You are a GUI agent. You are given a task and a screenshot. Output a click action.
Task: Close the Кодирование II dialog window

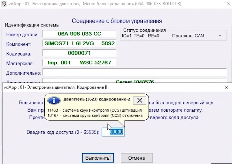click(x=226, y=87)
